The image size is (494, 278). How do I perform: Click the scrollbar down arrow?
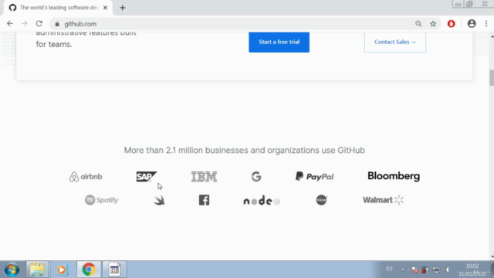click(x=492, y=257)
